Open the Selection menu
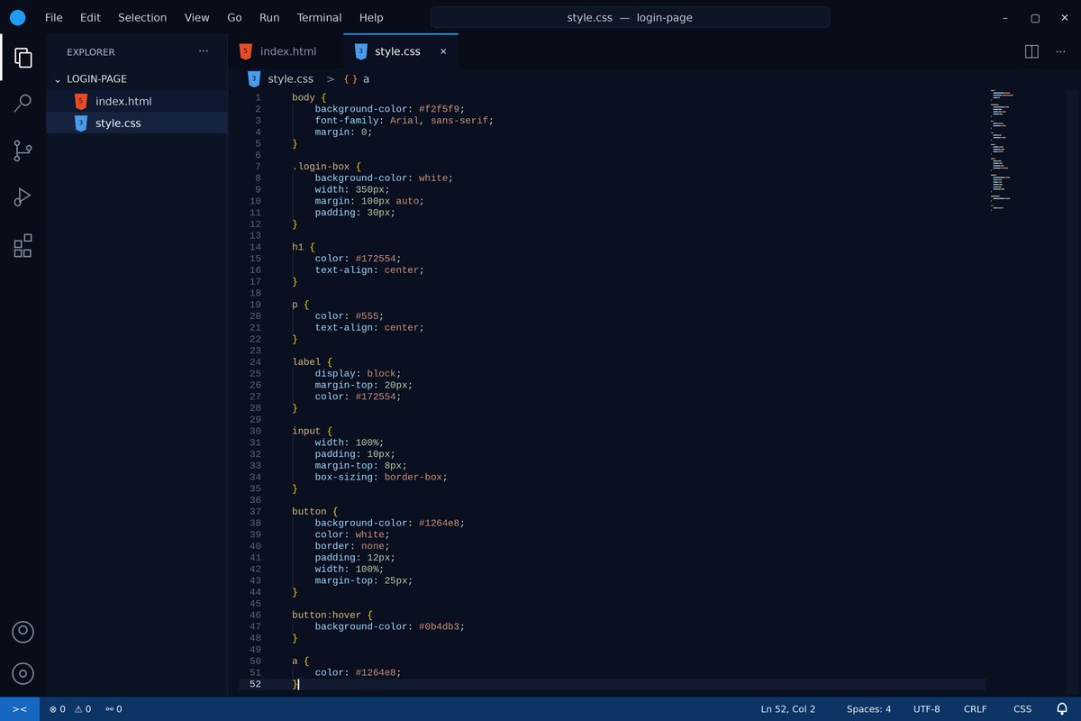The height and width of the screenshot is (721, 1081). [x=142, y=17]
